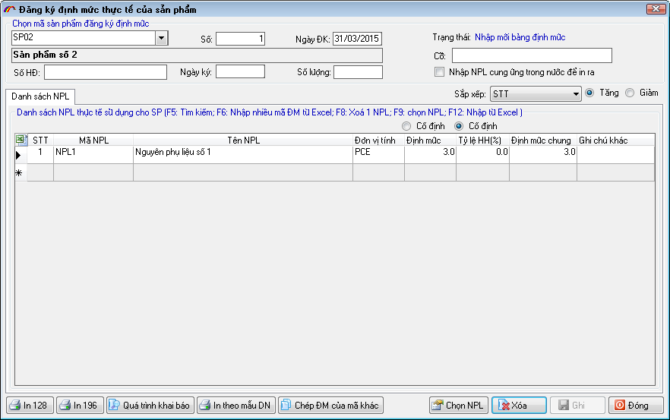Select the Nguyên phụ liệu số 1 cell
Screen dimensions: 670x420
[x=242, y=152]
